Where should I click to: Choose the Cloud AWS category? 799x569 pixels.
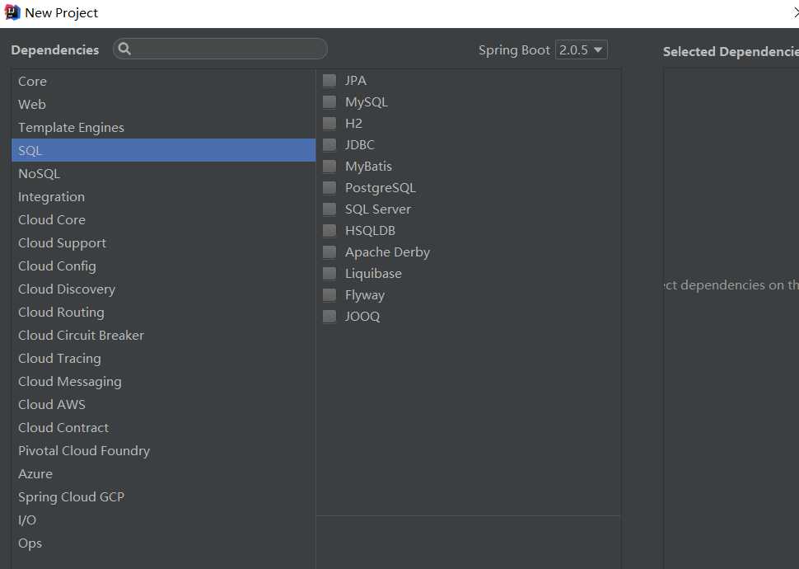tap(164, 405)
